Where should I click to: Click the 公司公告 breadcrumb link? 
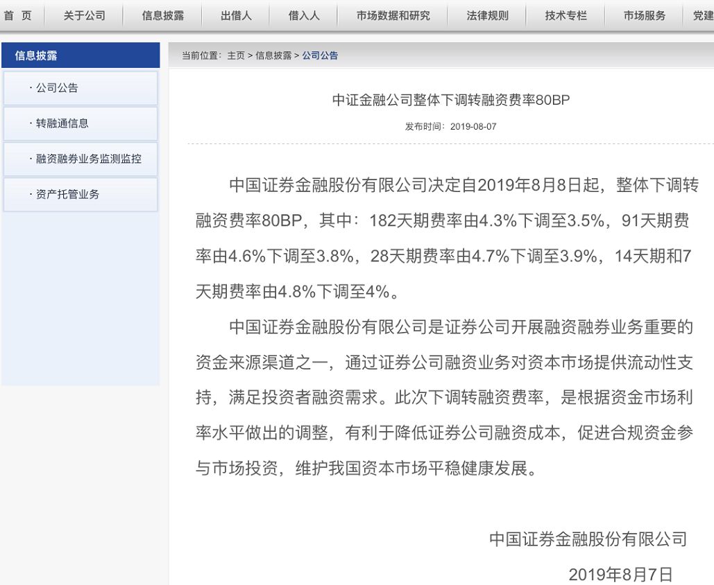coord(320,55)
